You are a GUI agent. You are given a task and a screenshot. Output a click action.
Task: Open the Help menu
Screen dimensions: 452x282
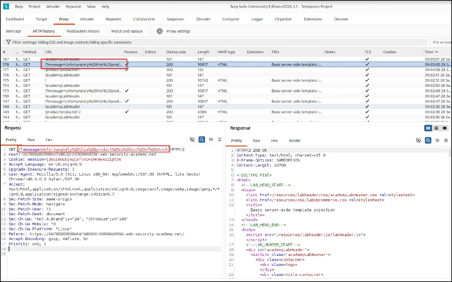[105, 6]
